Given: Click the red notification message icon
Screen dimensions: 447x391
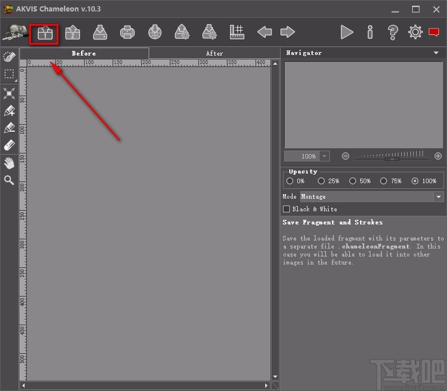Looking at the screenshot, I should click(434, 32).
